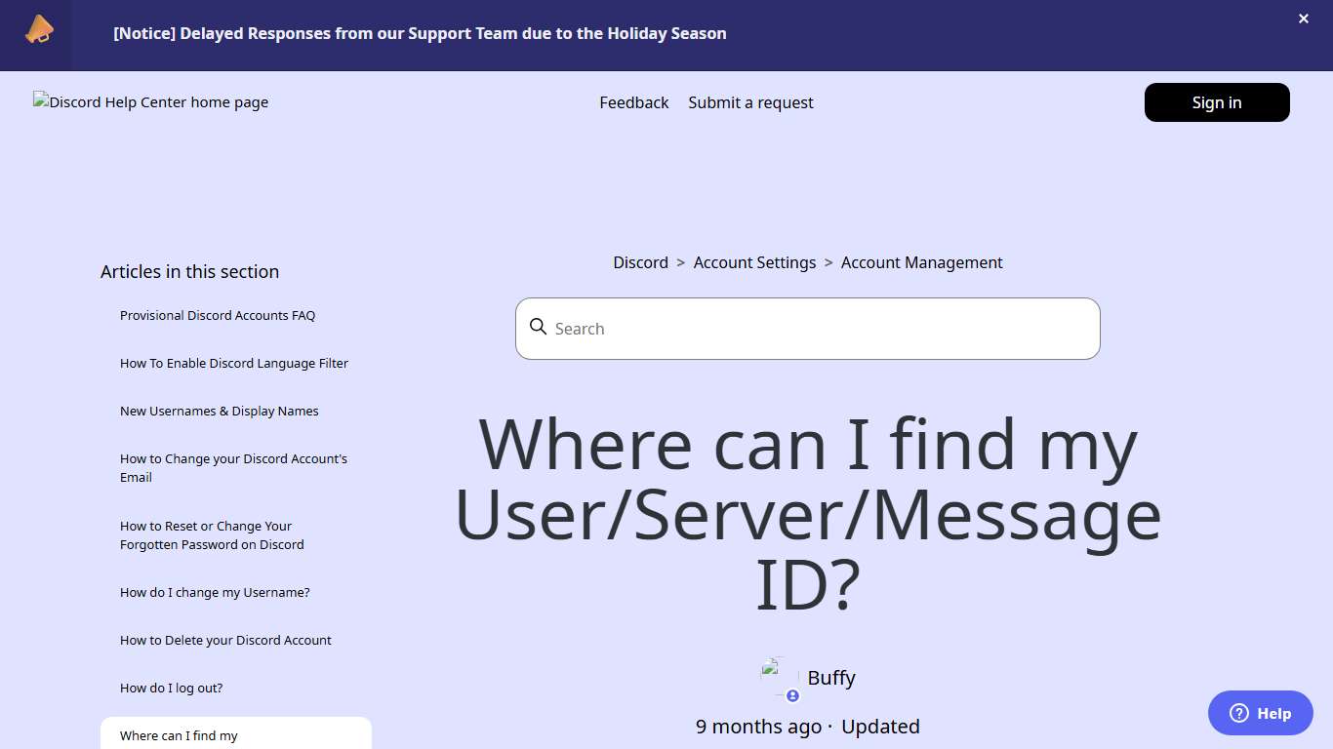Viewport: 1333px width, 749px height.
Task: Navigate to Account Settings via breadcrumb
Action: (754, 262)
